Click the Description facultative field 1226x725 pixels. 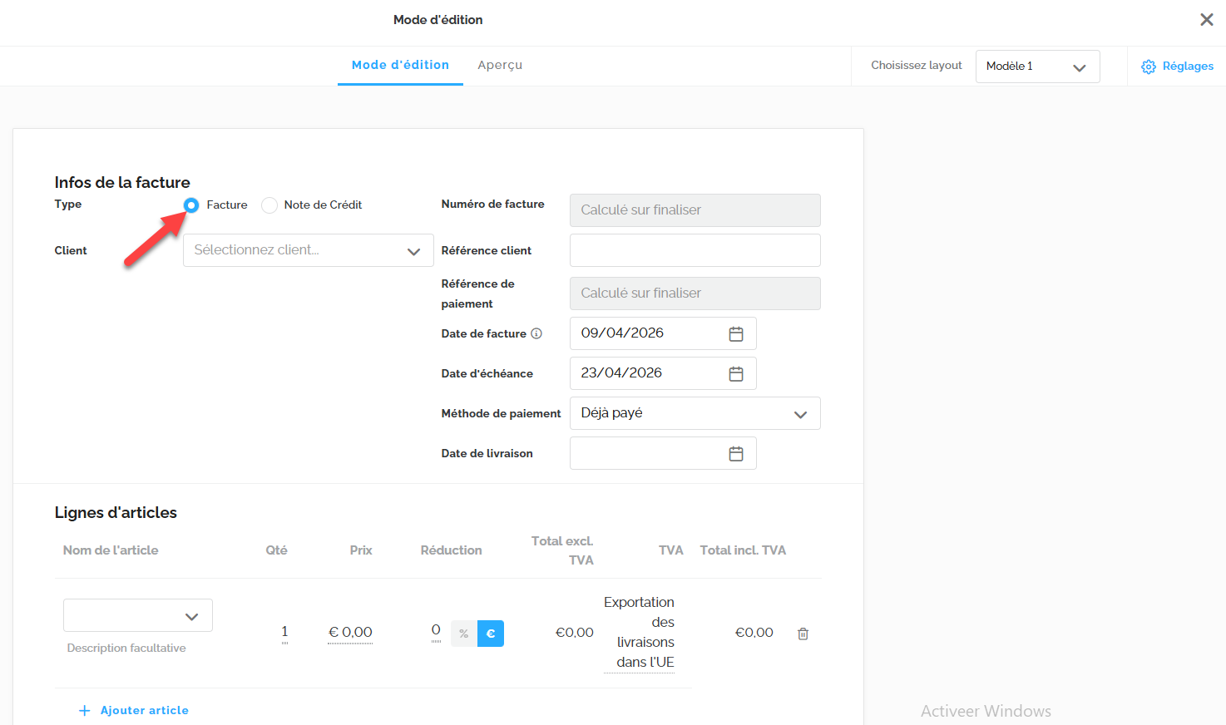tap(126, 648)
